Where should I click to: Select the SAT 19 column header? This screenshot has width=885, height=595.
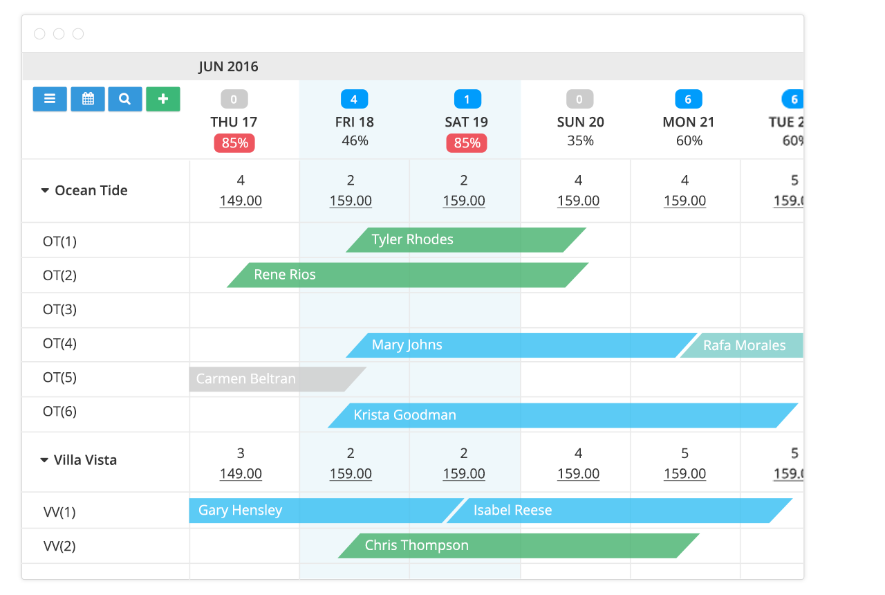466,122
